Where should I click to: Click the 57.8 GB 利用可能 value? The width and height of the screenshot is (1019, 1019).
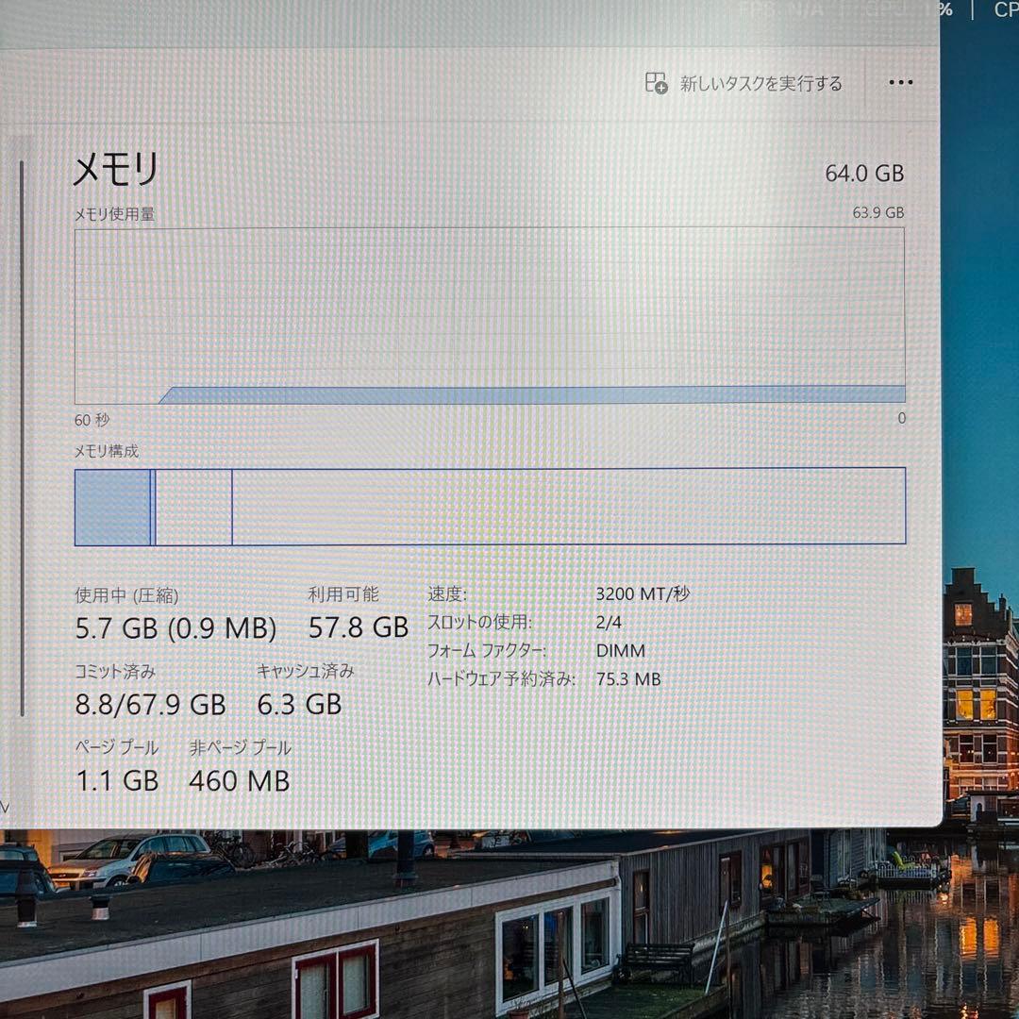[359, 627]
